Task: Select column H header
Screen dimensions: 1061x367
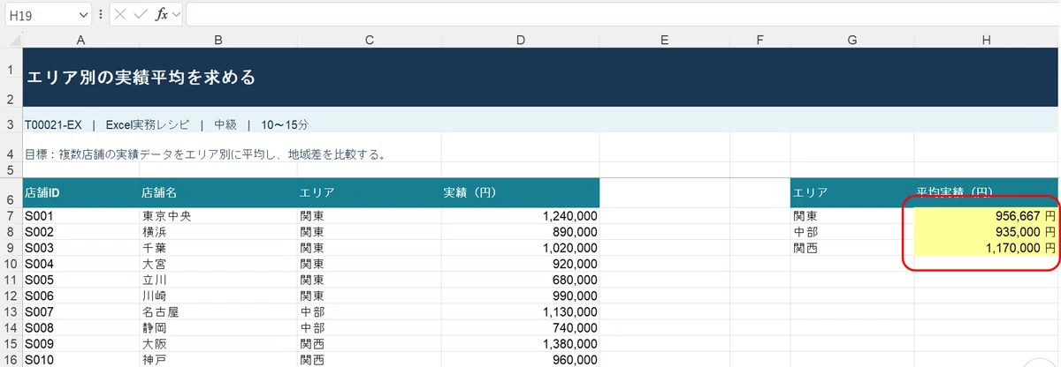Action: (x=987, y=40)
